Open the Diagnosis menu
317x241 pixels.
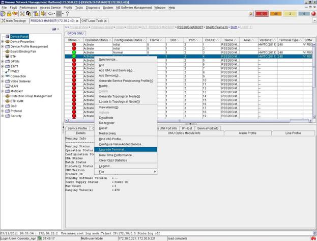tap(93, 8)
